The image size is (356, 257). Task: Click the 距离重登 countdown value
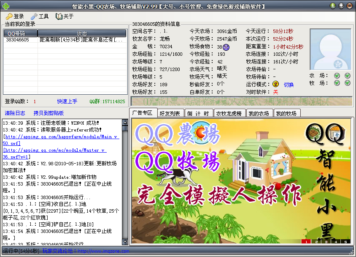288,46
